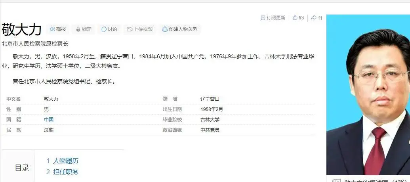Click the 毕业院校 field label
The width and height of the screenshot is (410, 182).
point(172,120)
